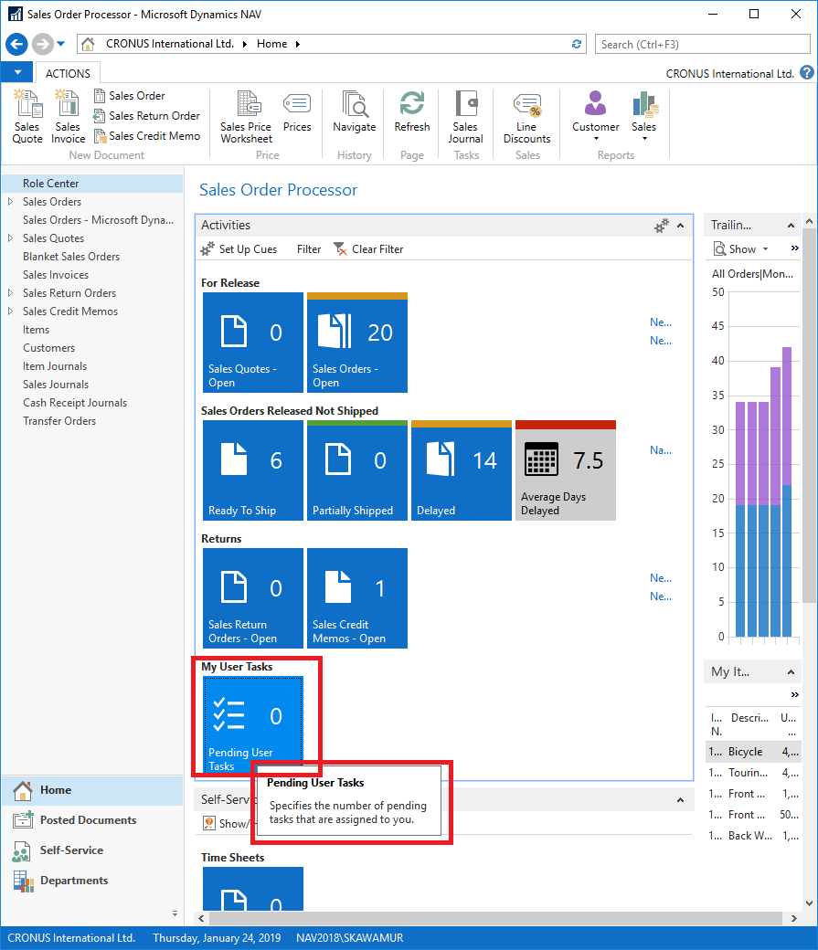
Task: Select Role Center in the navigation pane
Action: point(93,183)
